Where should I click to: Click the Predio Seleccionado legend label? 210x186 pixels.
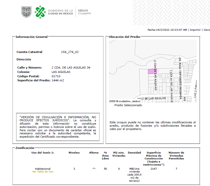pyautogui.click(x=128, y=105)
